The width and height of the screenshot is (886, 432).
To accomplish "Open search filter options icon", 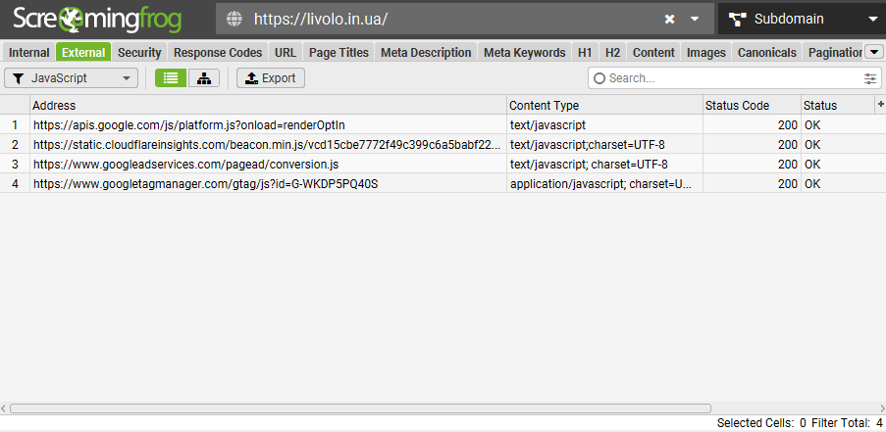I will click(x=870, y=78).
